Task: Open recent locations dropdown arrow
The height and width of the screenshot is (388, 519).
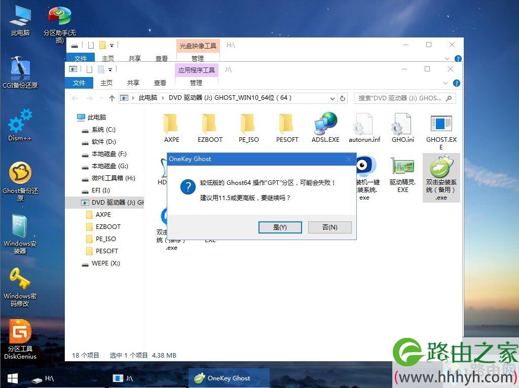Action: coord(101,98)
